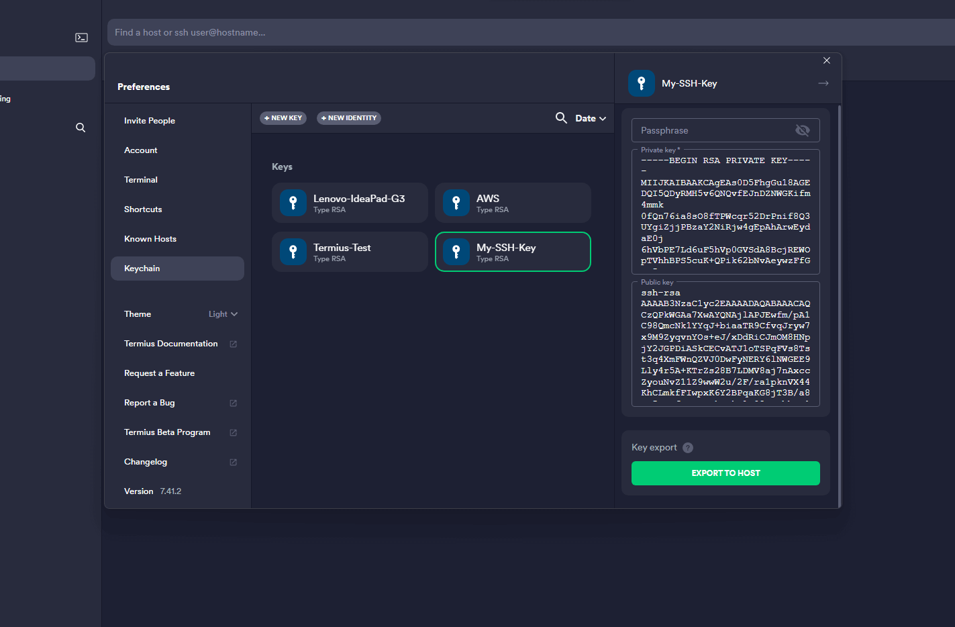Screen dimensions: 955x627
Task: Open the keys list search magnifier
Action: [x=561, y=118]
